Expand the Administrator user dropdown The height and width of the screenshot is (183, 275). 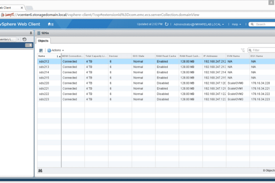[x=199, y=24]
